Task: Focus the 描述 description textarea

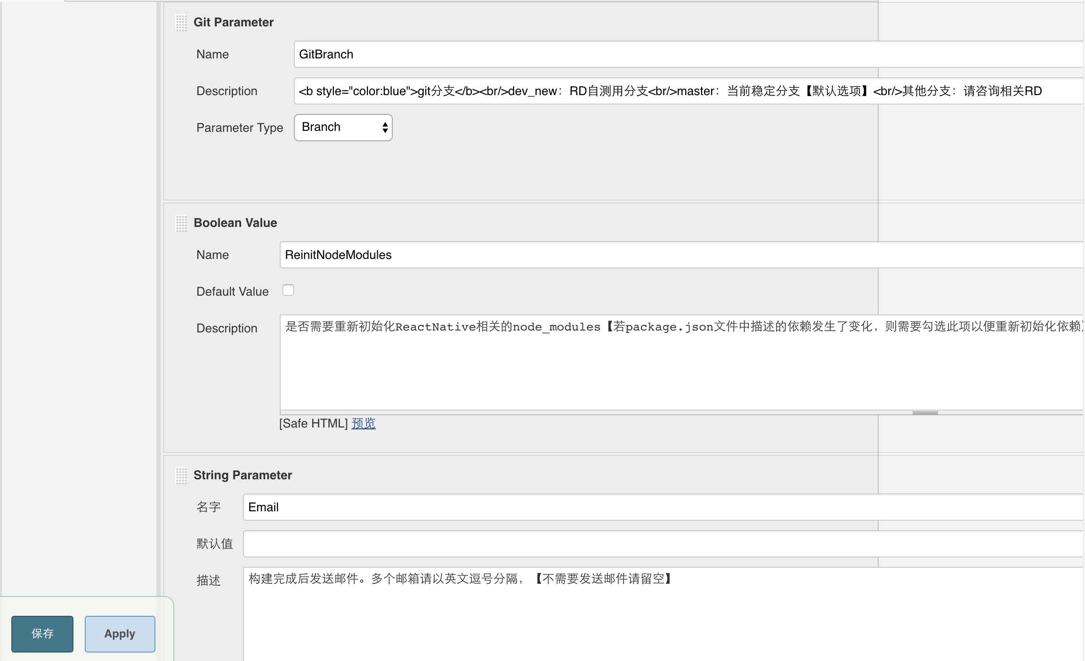Action: (664, 614)
